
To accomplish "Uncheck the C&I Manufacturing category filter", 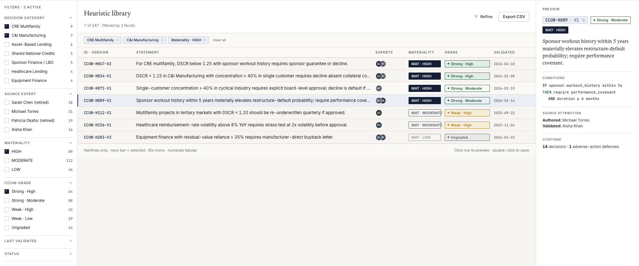I will 7,35.
